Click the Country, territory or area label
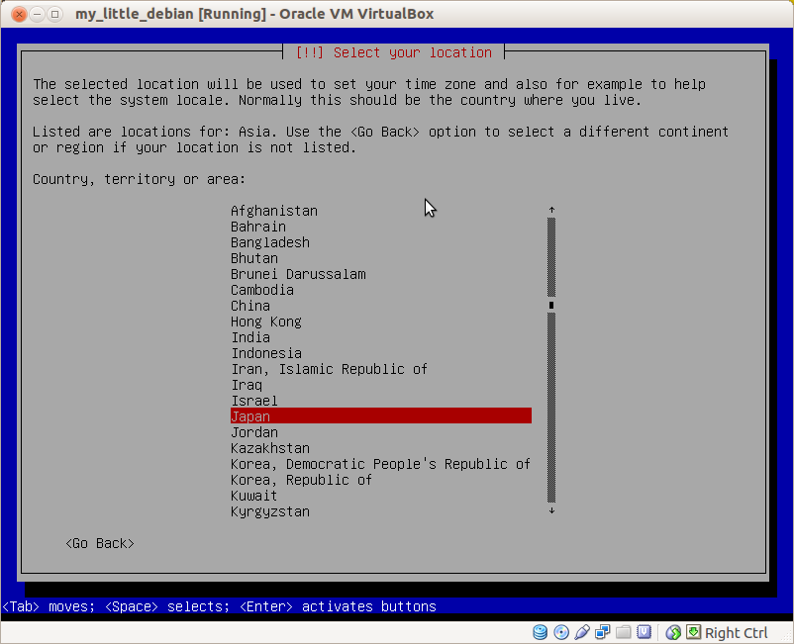This screenshot has height=644, width=794. click(x=140, y=179)
